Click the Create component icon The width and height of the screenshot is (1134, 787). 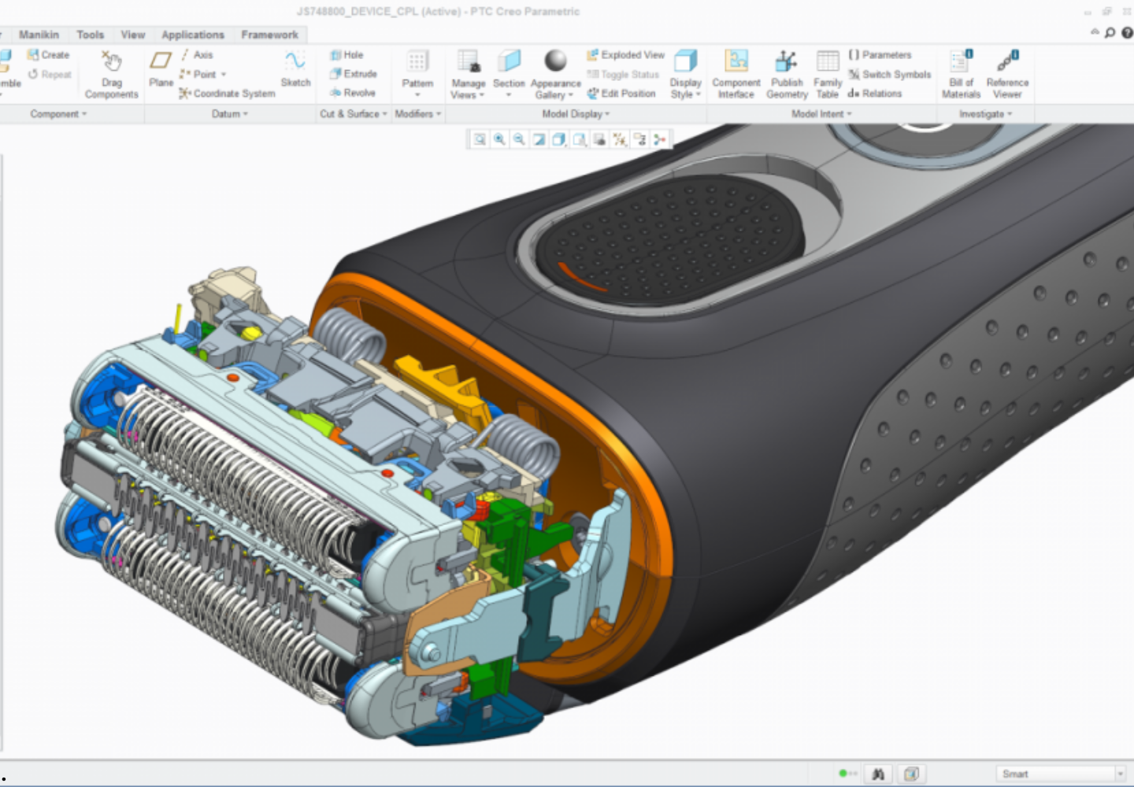32,54
